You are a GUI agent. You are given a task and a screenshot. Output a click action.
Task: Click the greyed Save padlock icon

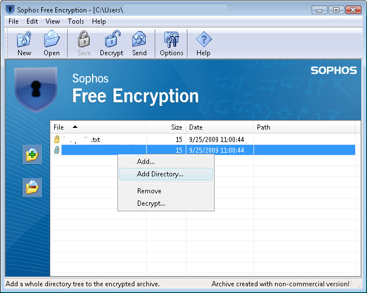point(84,39)
